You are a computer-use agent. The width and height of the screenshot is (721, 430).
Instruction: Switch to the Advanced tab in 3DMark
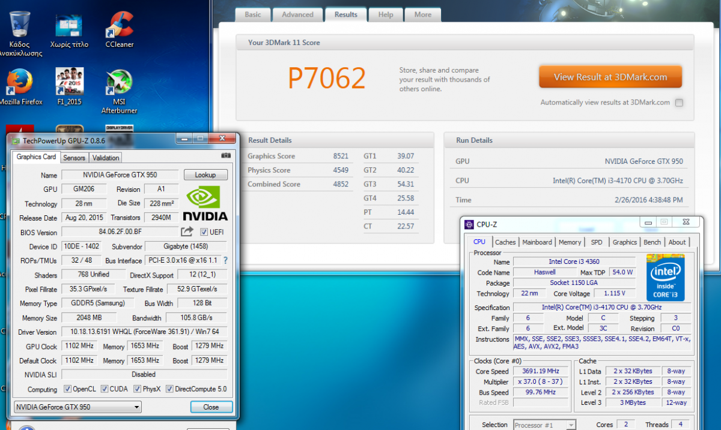point(297,14)
